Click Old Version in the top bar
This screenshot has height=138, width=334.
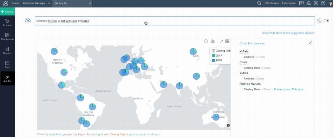(272, 3)
